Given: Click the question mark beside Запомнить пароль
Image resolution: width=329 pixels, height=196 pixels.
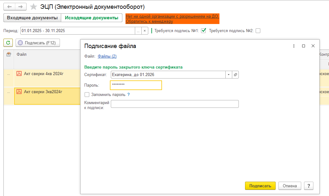Looking at the screenshot, I should 128,94.
